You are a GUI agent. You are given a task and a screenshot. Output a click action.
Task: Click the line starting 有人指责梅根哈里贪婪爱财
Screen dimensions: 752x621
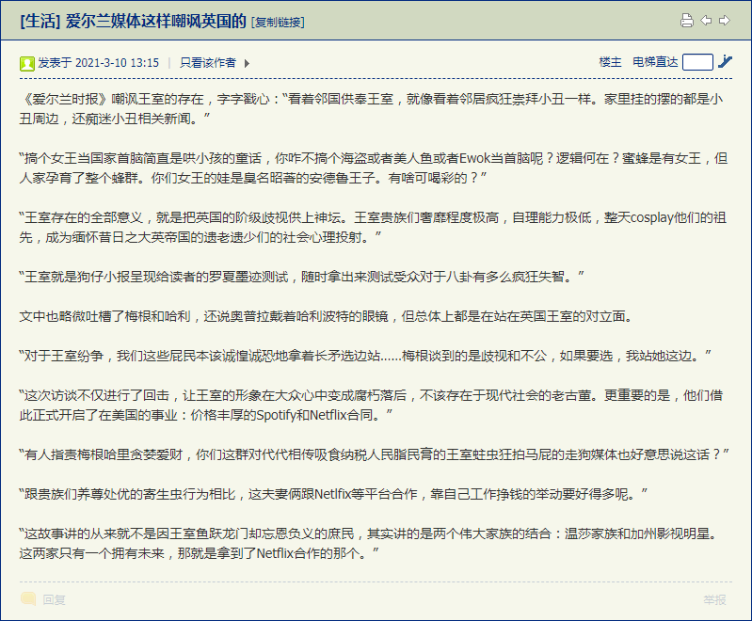click(x=375, y=454)
